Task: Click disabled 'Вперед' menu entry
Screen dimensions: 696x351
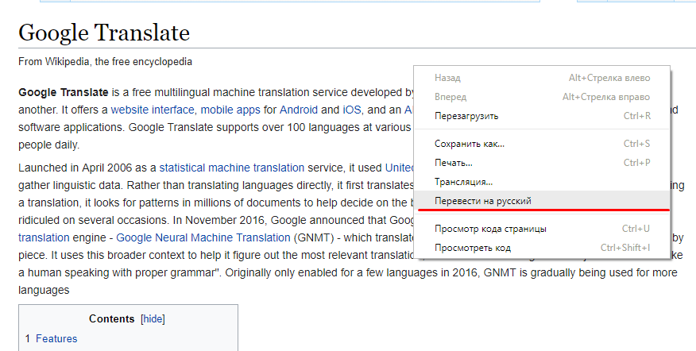Action: point(542,97)
